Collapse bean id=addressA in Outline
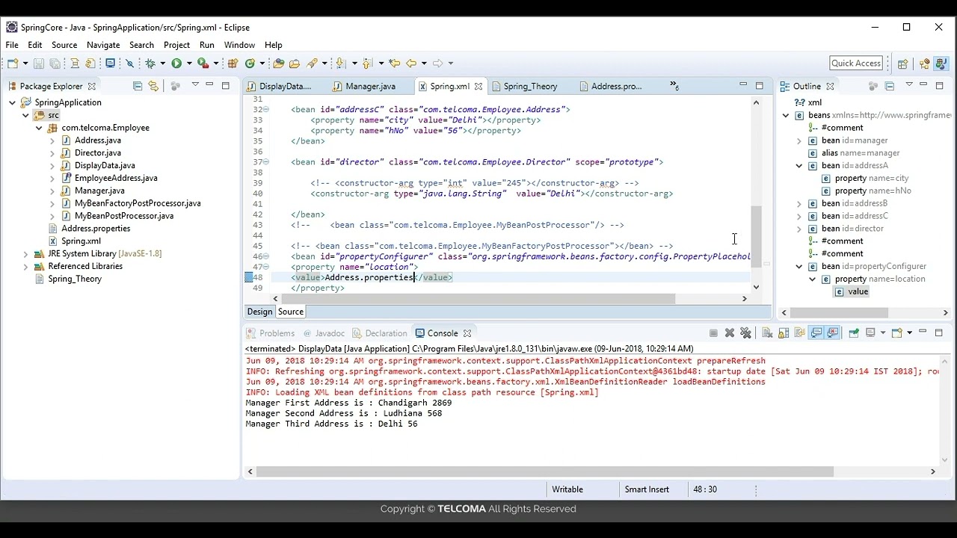 point(799,166)
